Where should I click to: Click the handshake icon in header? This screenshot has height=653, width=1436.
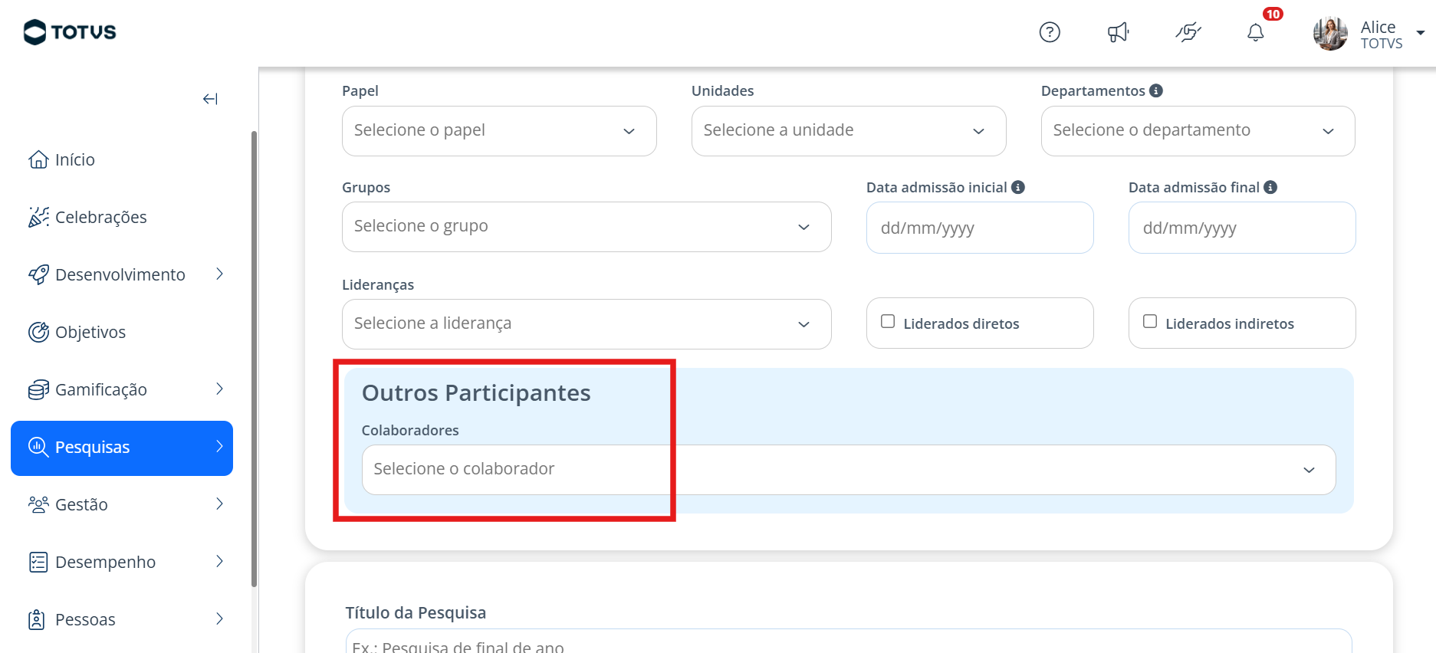1188,32
